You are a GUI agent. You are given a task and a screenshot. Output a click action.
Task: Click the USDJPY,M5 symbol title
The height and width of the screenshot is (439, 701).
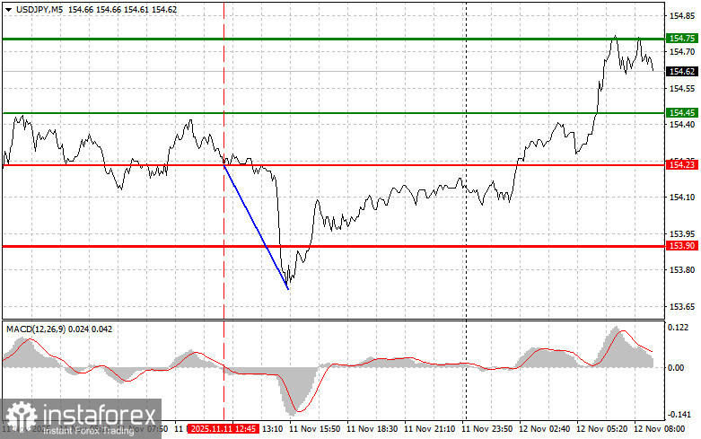point(39,9)
